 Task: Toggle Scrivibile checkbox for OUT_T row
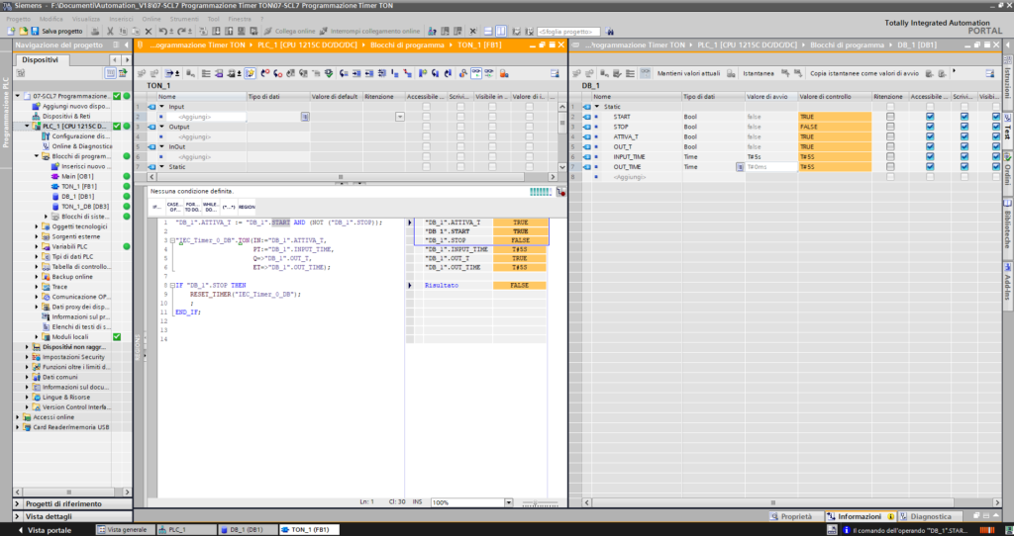[x=964, y=147]
